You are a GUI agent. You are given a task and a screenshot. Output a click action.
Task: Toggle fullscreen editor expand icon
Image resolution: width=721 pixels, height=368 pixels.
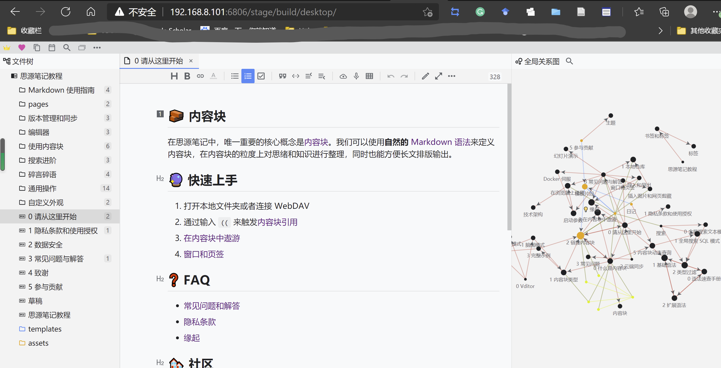coord(438,76)
